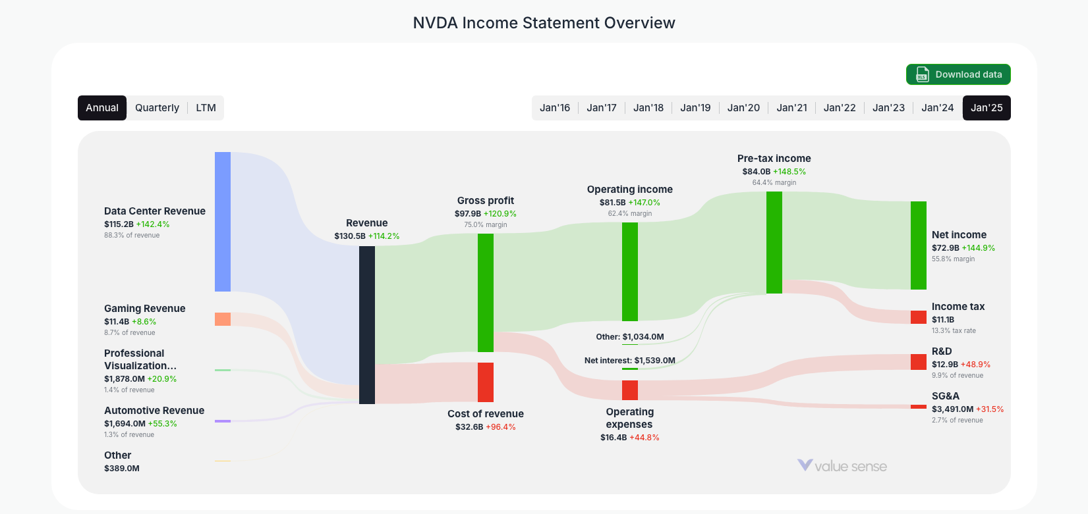The image size is (1088, 514).
Task: Click the red R&D bar
Action: pos(919,362)
